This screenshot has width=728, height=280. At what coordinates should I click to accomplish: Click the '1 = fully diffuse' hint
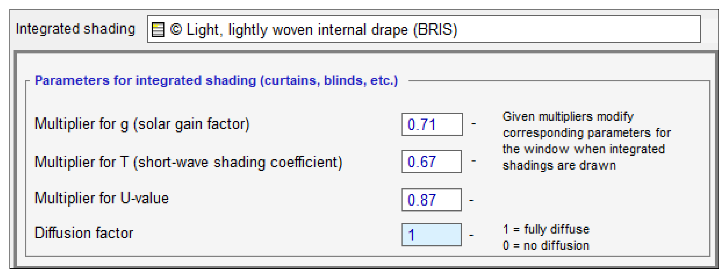pos(546,229)
